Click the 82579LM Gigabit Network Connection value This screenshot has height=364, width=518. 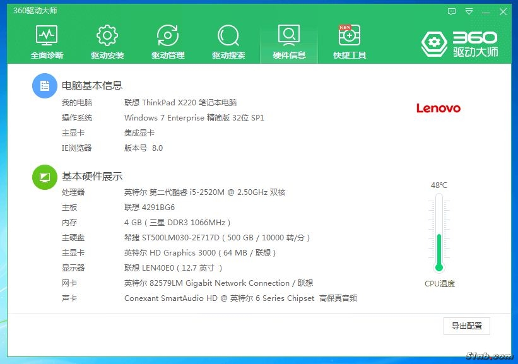click(220, 283)
